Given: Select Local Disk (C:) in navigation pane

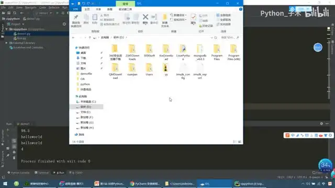Looking at the screenshot, I should coord(86,102).
